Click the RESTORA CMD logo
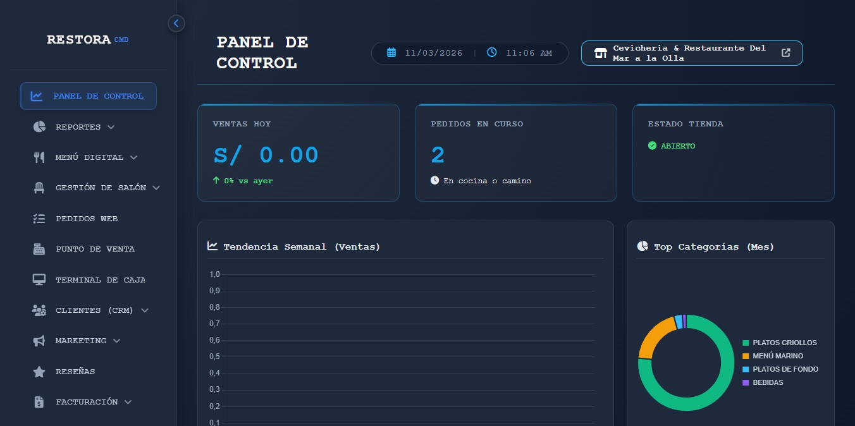This screenshot has height=426, width=855. 87,39
